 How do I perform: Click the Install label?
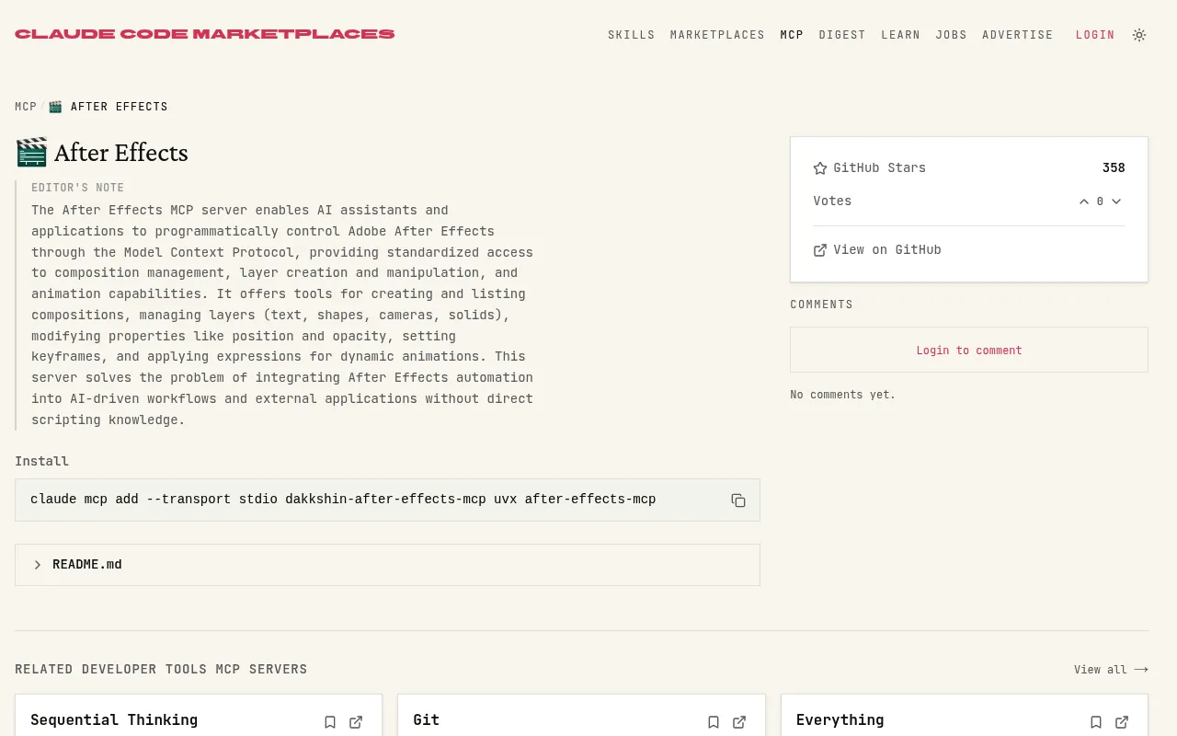coord(41,461)
